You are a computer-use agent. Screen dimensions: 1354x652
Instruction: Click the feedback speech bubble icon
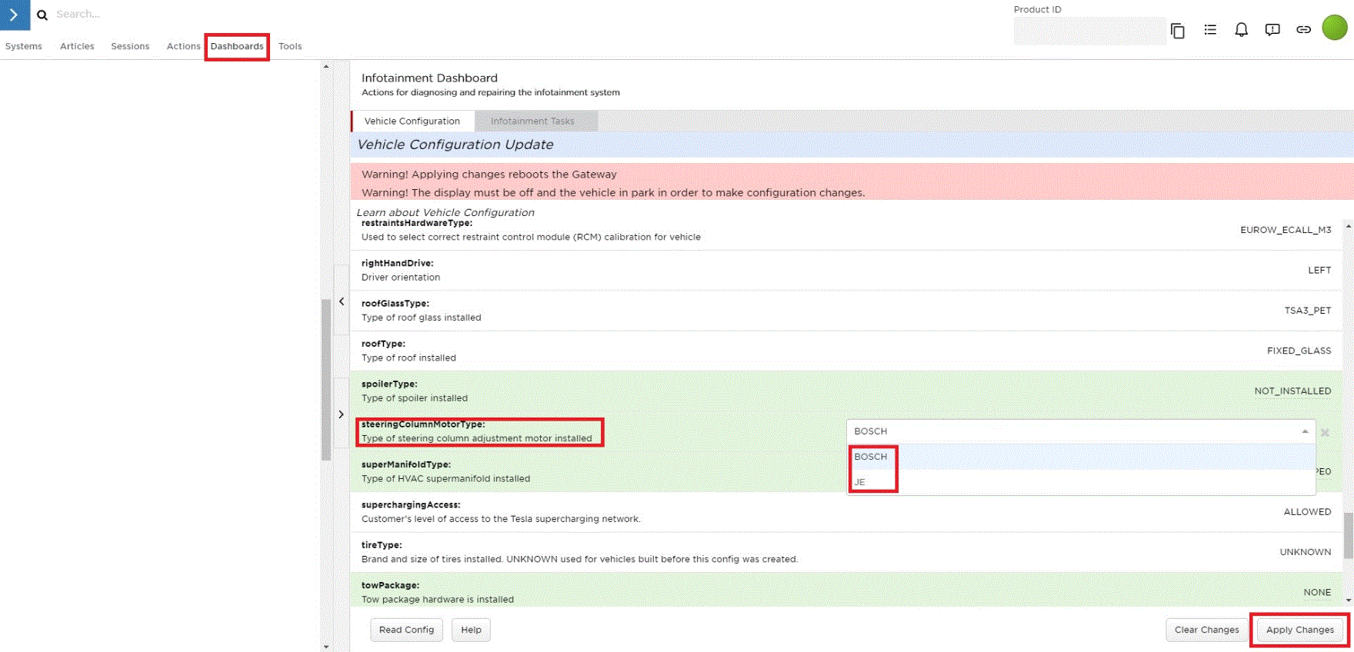tap(1272, 30)
